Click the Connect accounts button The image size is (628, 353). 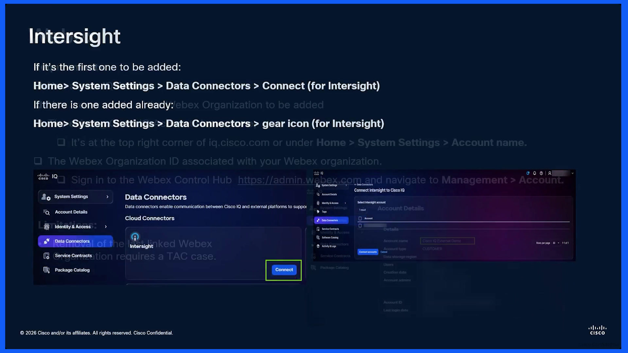pos(368,252)
